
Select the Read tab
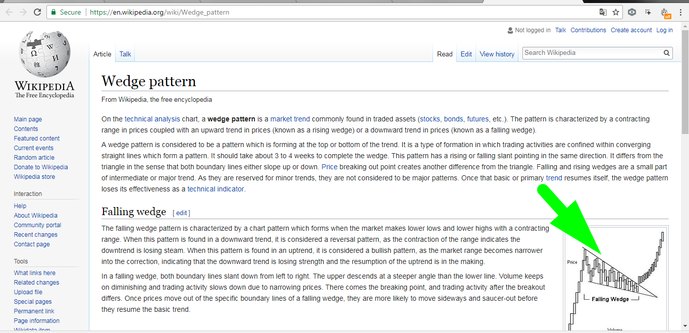[445, 54]
